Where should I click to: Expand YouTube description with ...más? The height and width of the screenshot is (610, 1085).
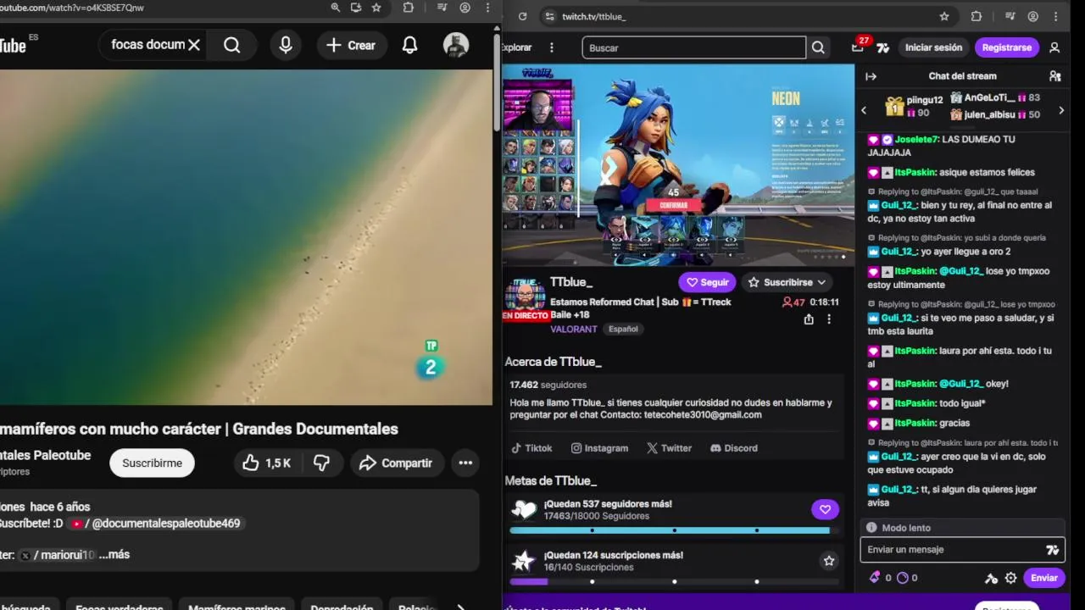[x=114, y=554]
